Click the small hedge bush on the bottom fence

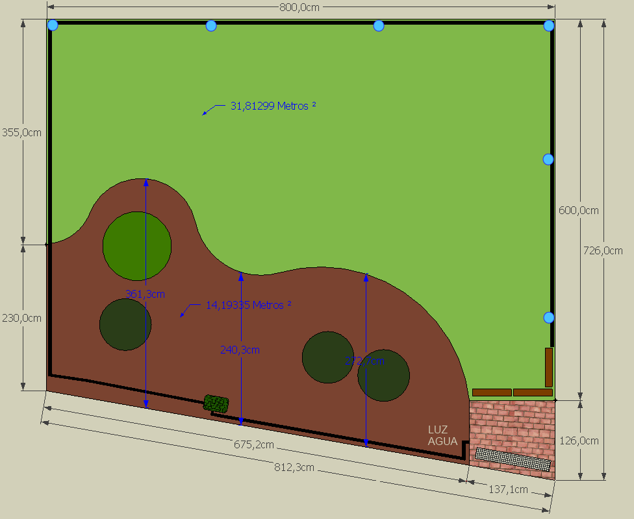point(216,403)
